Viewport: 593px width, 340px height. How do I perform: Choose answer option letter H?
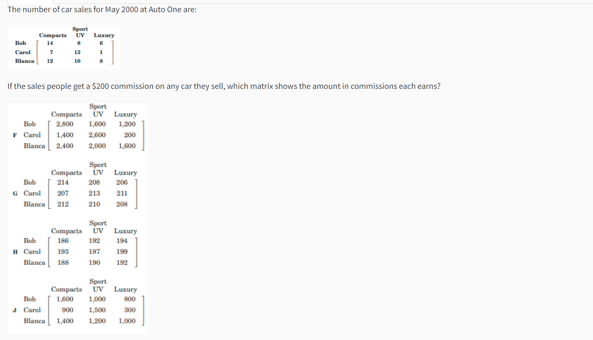(15, 252)
